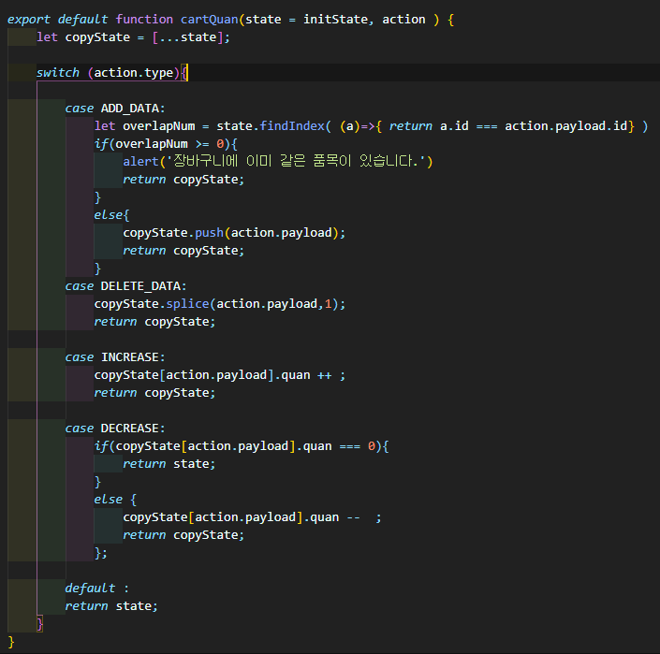Image resolution: width=660 pixels, height=654 pixels.
Task: Click 'return state;' inside DECREASE if-block
Action: point(169,464)
